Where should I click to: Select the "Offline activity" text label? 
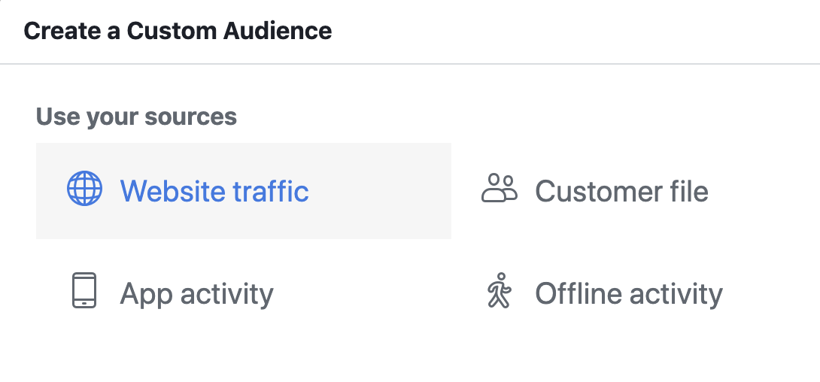coord(628,293)
